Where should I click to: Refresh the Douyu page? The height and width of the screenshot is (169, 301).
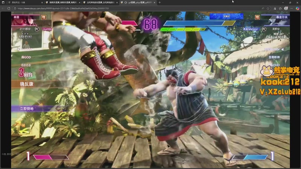[x=9, y=8]
